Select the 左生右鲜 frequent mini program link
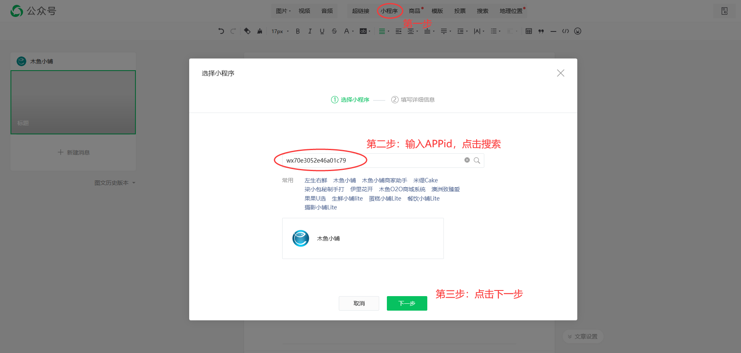 pyautogui.click(x=316, y=180)
